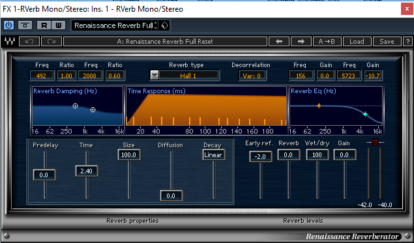The height and width of the screenshot is (243, 414).
Task: Enable Read automation (R) button
Action: pyautogui.click(x=44, y=25)
